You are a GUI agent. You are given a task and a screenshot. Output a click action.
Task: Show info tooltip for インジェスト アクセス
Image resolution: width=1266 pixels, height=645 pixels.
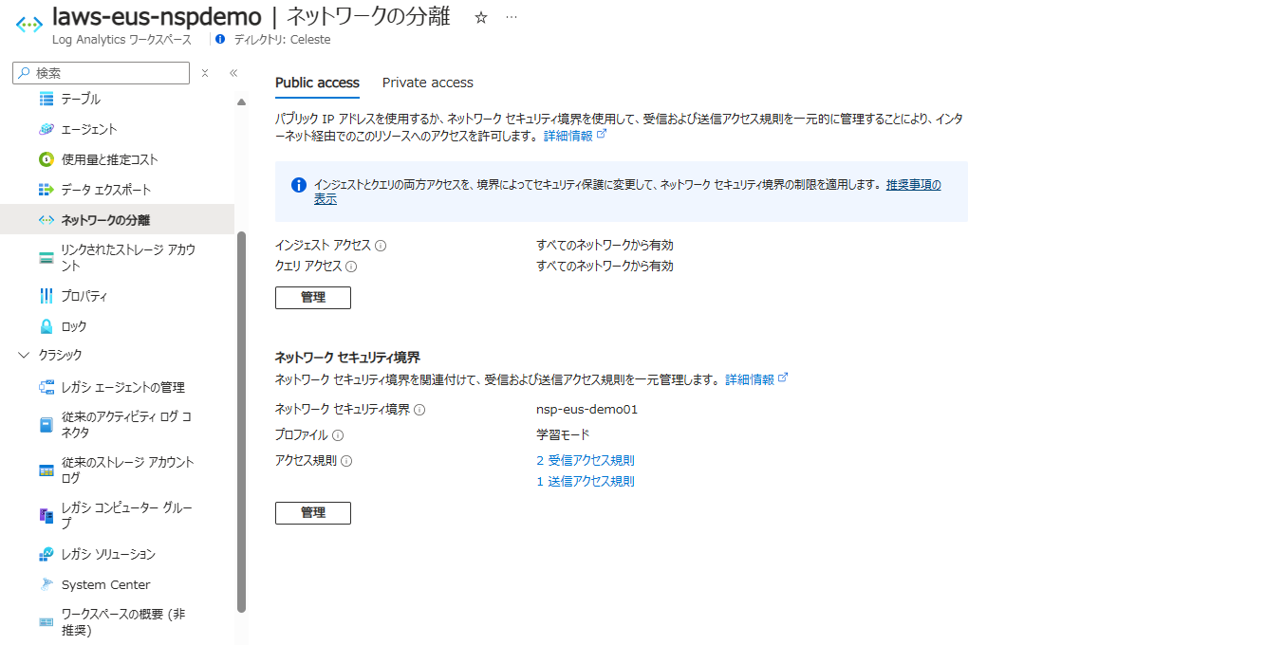(381, 246)
